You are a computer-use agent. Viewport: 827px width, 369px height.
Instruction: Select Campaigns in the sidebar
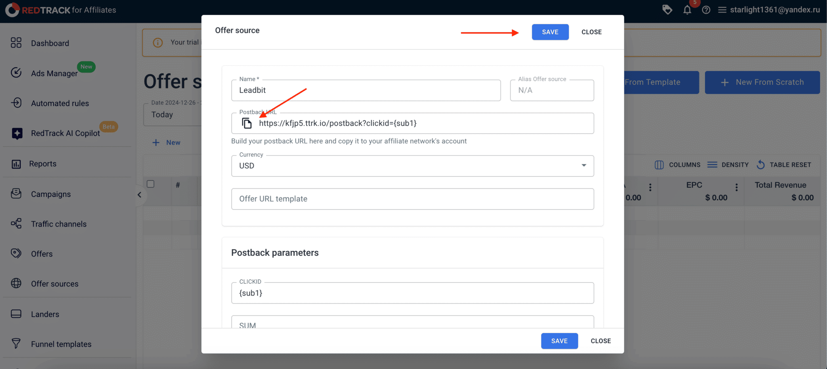click(x=51, y=194)
